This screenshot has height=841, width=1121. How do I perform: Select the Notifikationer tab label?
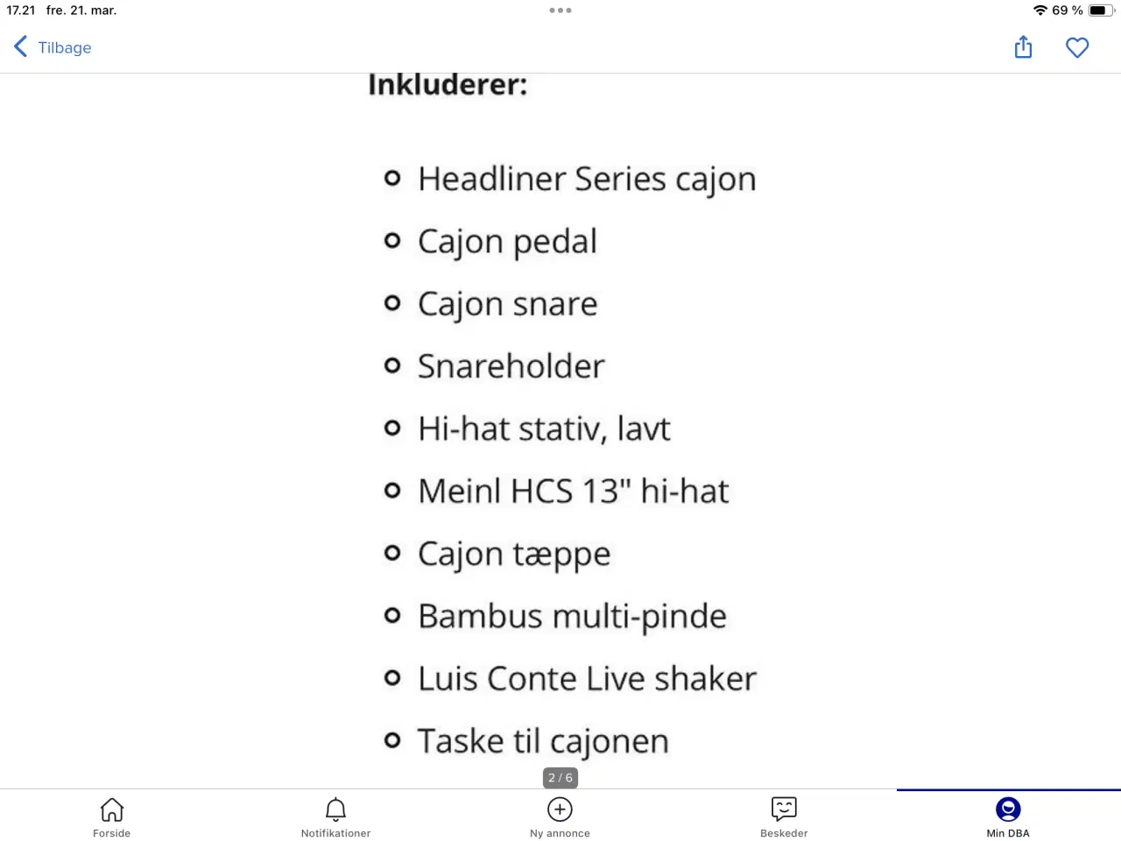[x=335, y=833]
